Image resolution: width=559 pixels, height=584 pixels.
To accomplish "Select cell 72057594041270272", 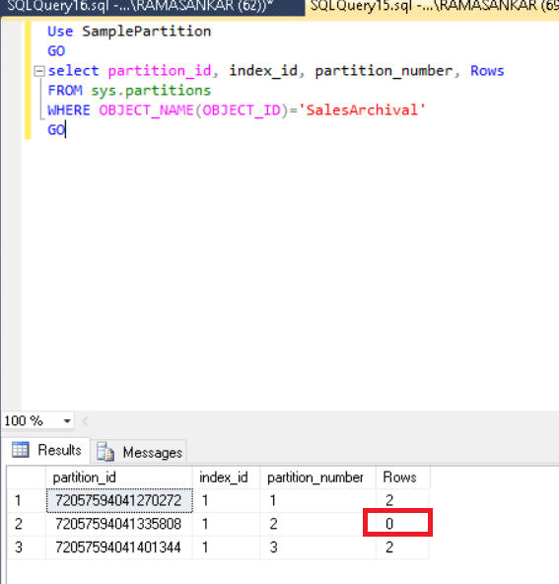I will tap(119, 500).
